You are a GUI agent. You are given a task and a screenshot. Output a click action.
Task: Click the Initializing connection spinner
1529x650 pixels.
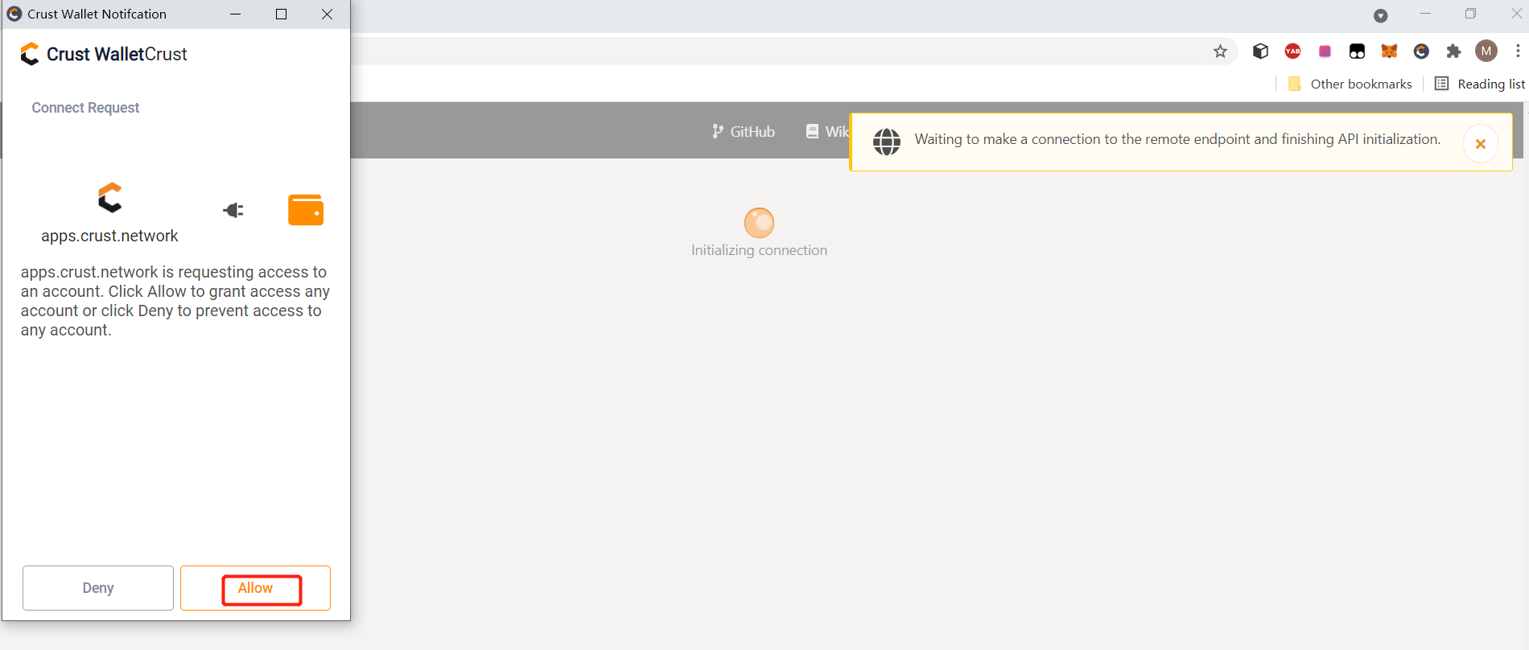759,223
